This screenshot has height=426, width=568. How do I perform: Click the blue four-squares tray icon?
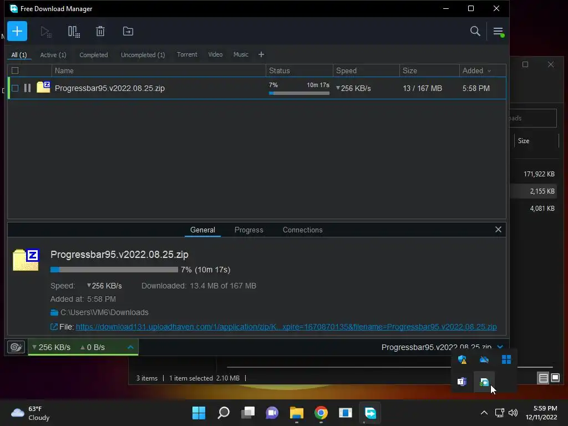pos(506,359)
